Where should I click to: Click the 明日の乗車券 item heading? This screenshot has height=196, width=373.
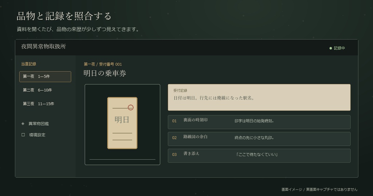click(x=105, y=73)
